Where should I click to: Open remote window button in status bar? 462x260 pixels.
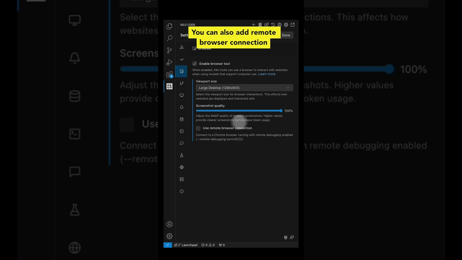click(x=167, y=245)
